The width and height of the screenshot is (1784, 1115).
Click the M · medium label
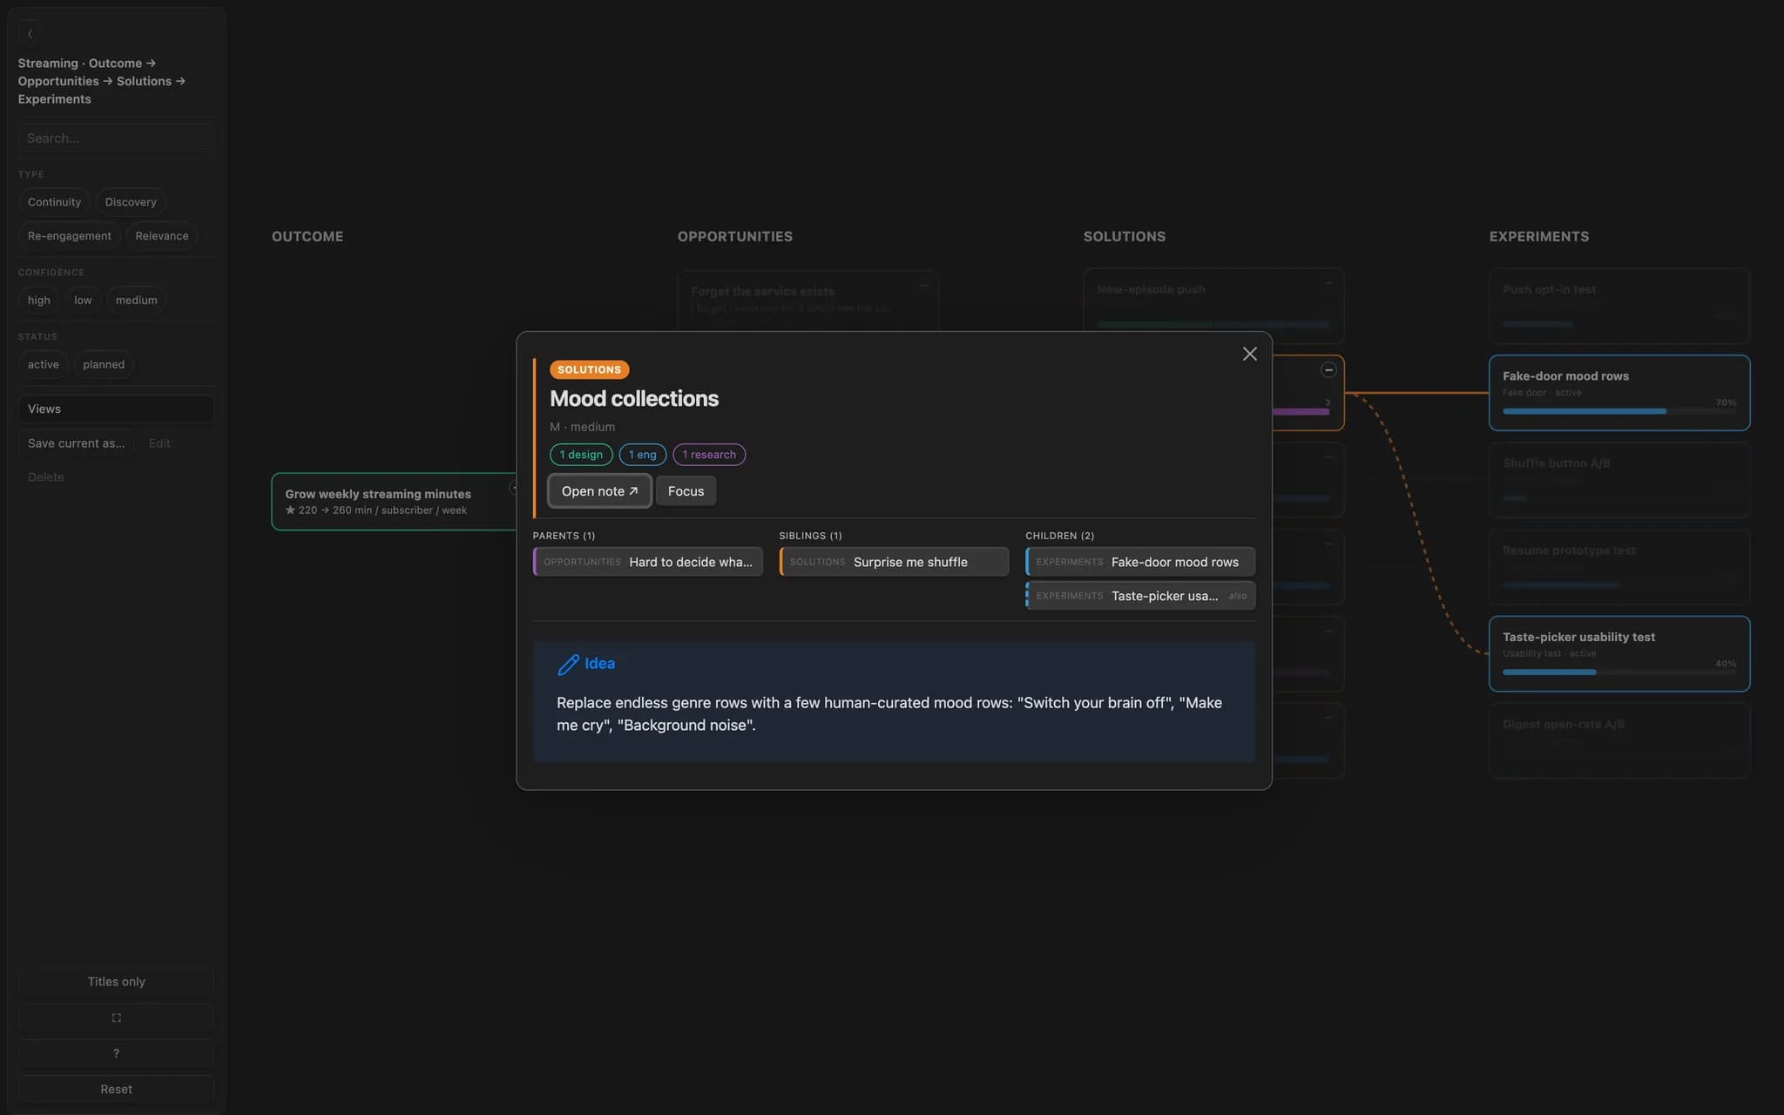tap(582, 427)
